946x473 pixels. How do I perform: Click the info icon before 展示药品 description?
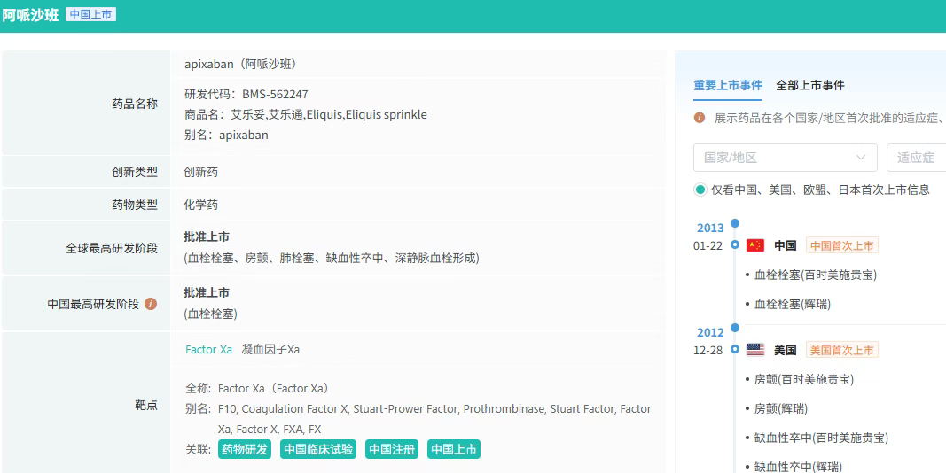[700, 118]
